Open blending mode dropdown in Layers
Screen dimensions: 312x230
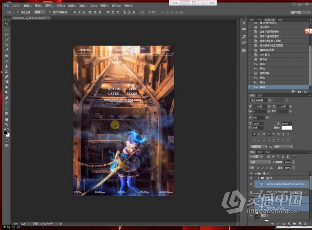[260, 162]
